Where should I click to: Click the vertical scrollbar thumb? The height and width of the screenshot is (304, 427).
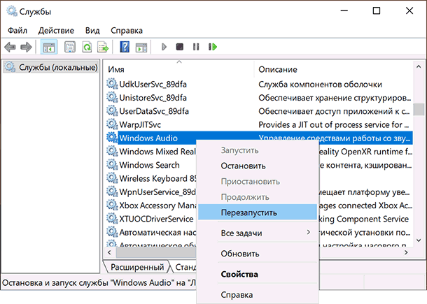click(x=419, y=109)
